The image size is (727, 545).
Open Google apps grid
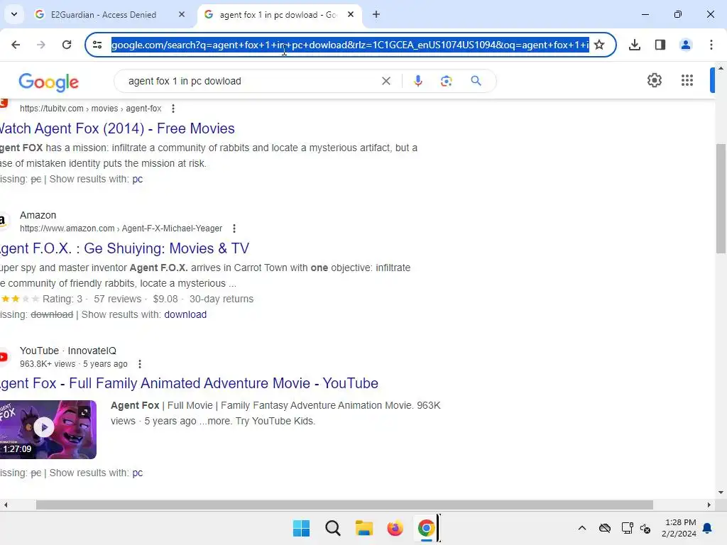(687, 80)
